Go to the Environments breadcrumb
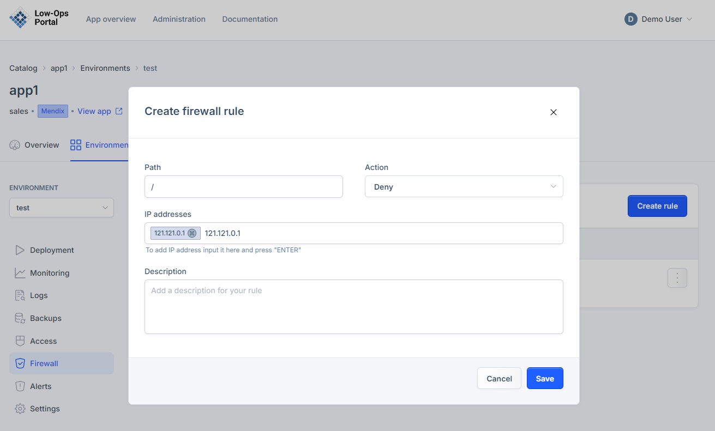Screen dimensions: 715x431 tap(105, 68)
